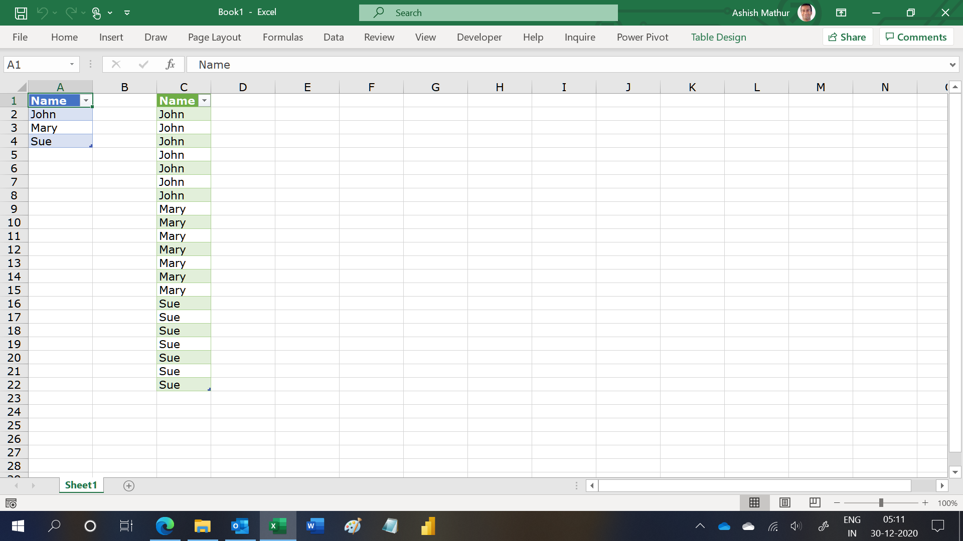Click the Confirm entry checkmark icon

143,64
